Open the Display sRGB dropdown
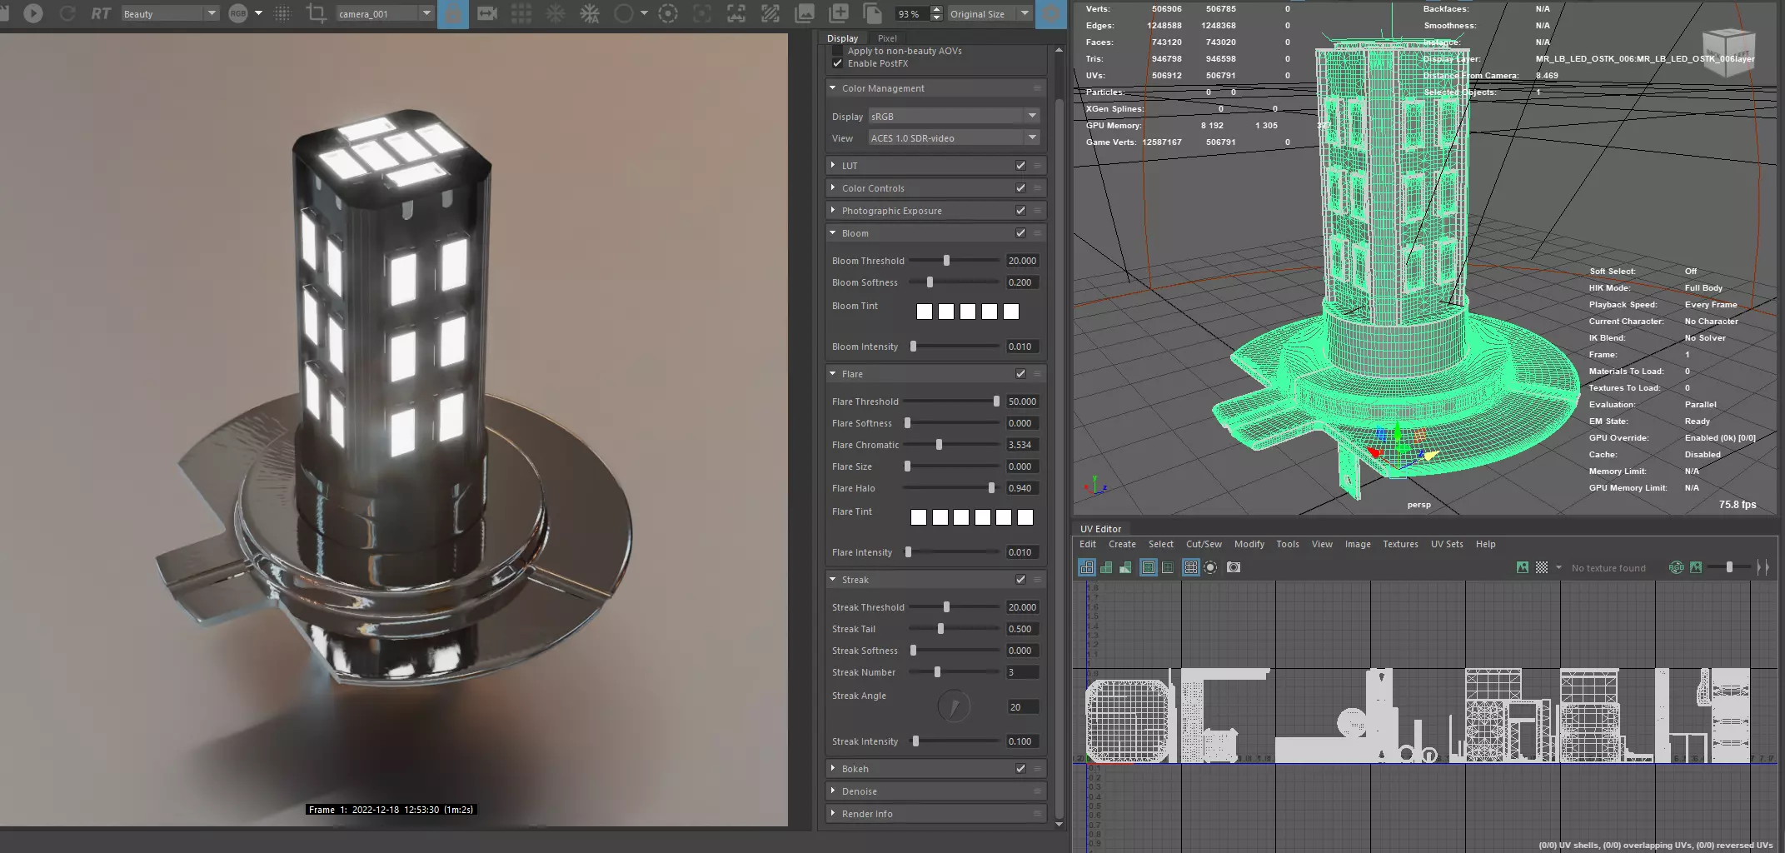Image resolution: width=1785 pixels, height=853 pixels. tap(954, 117)
